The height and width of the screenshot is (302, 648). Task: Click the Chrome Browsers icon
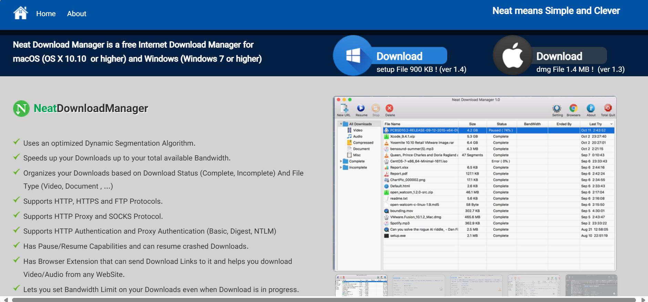[573, 109]
